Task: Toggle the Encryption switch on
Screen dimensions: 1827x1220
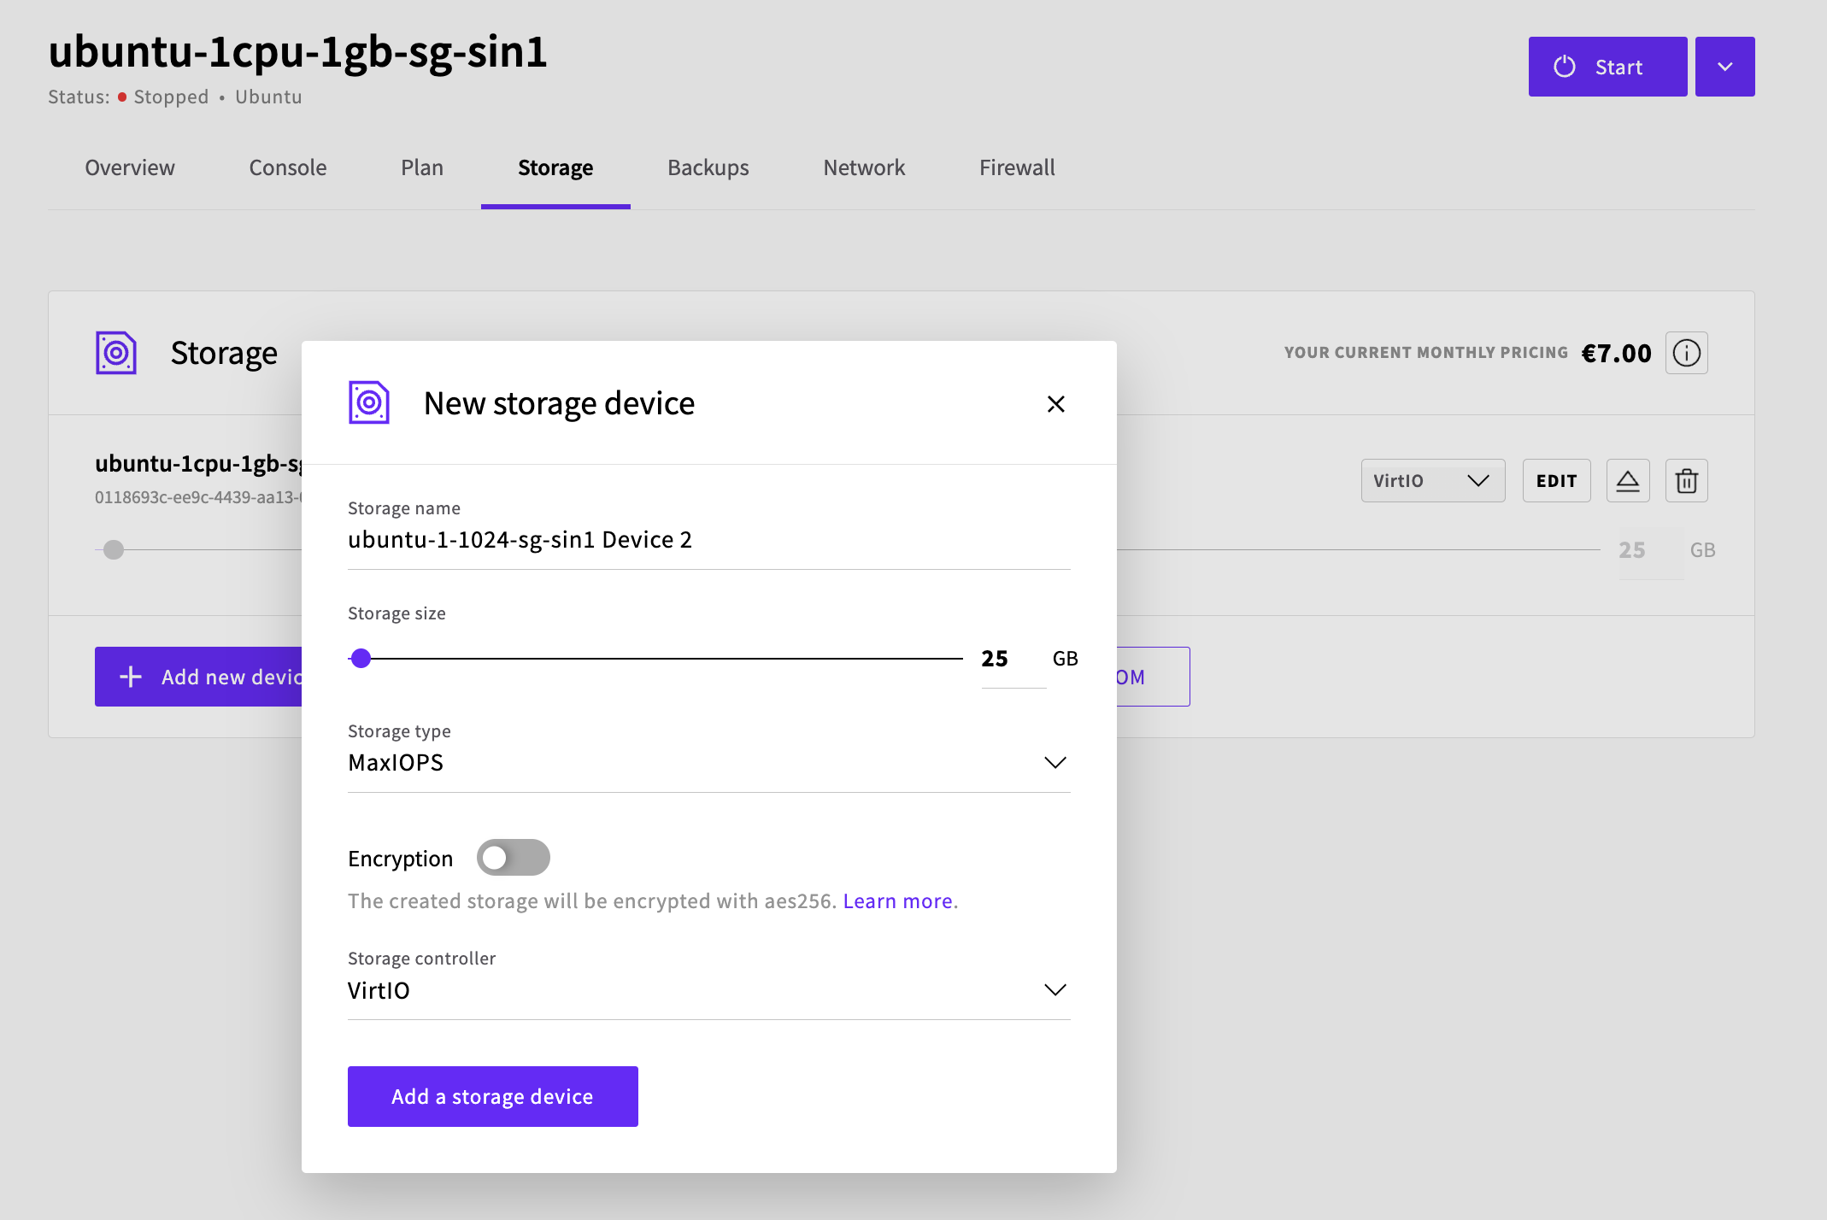Action: click(514, 857)
